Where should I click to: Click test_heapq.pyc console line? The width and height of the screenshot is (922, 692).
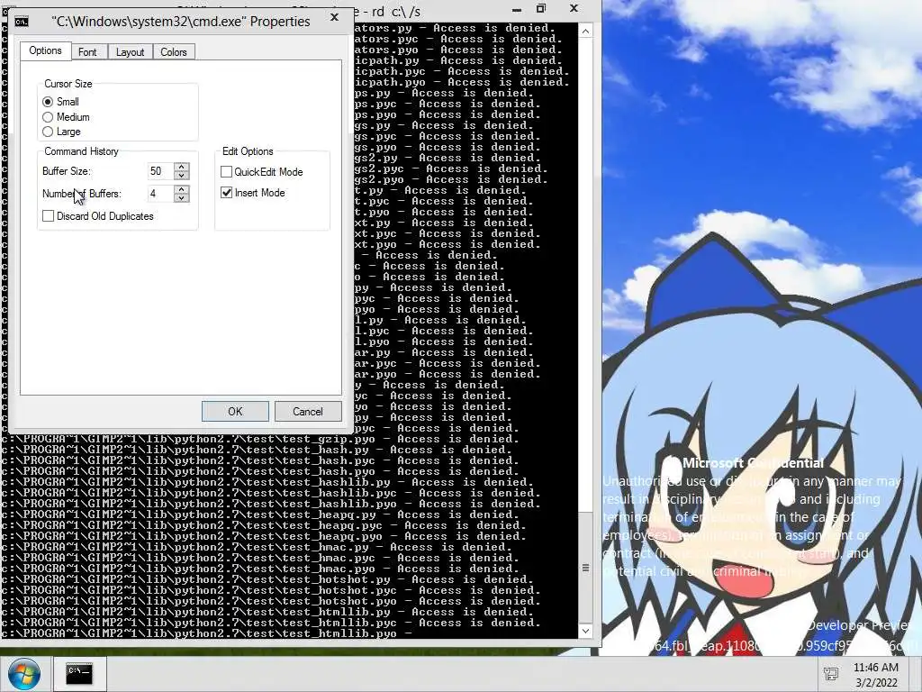[x=264, y=525]
